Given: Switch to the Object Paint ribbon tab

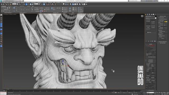Looking at the screenshot, I should tap(22, 6).
